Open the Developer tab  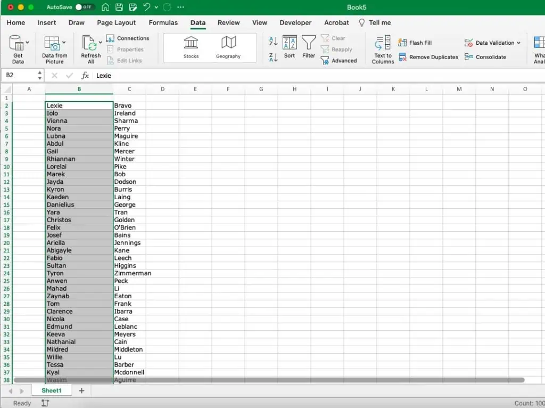coord(295,22)
